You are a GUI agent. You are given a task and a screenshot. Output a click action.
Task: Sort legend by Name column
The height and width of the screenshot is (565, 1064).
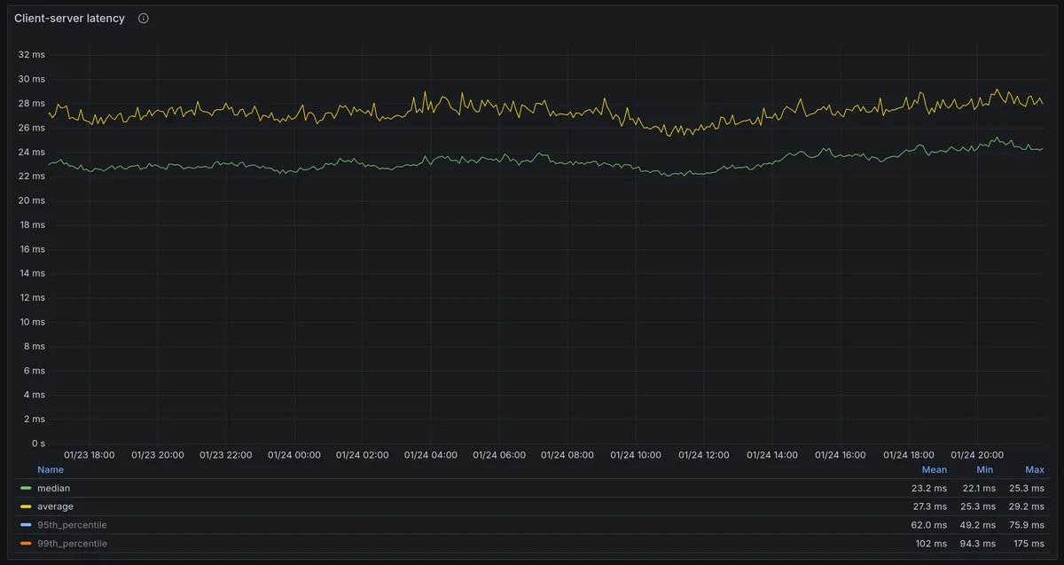(51, 469)
